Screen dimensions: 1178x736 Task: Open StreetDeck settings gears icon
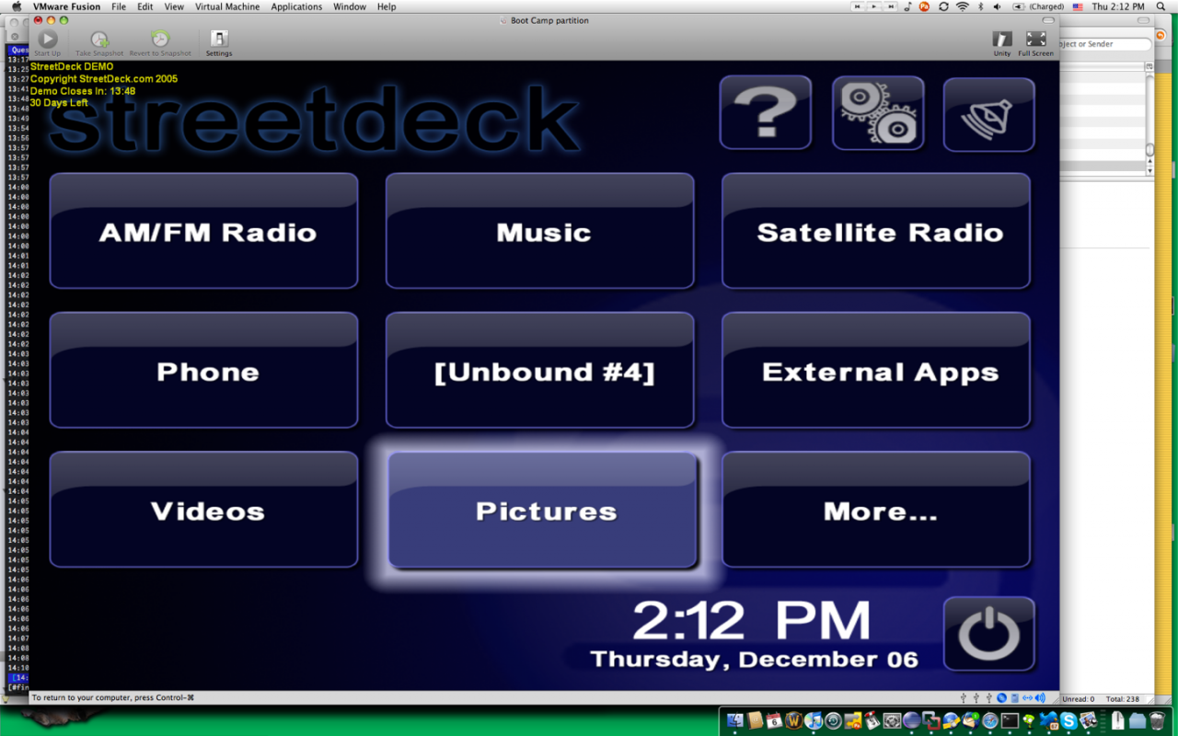tap(878, 113)
